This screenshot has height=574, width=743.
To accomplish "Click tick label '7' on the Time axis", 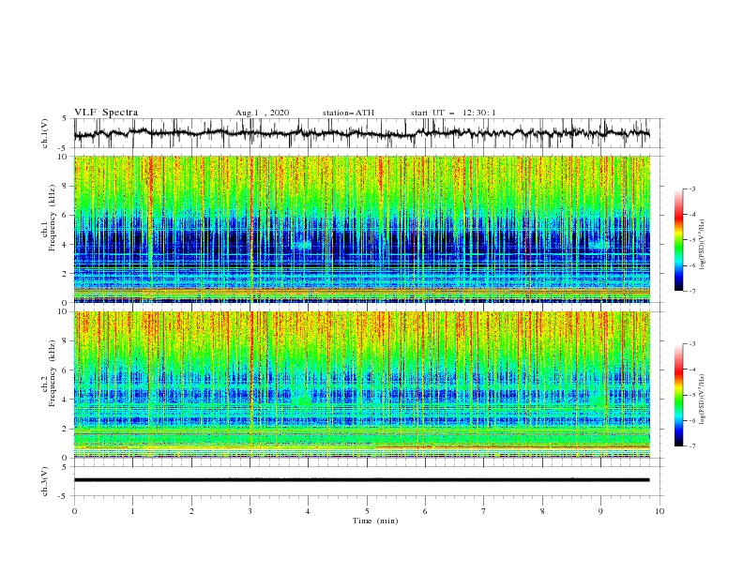I will pos(484,511).
